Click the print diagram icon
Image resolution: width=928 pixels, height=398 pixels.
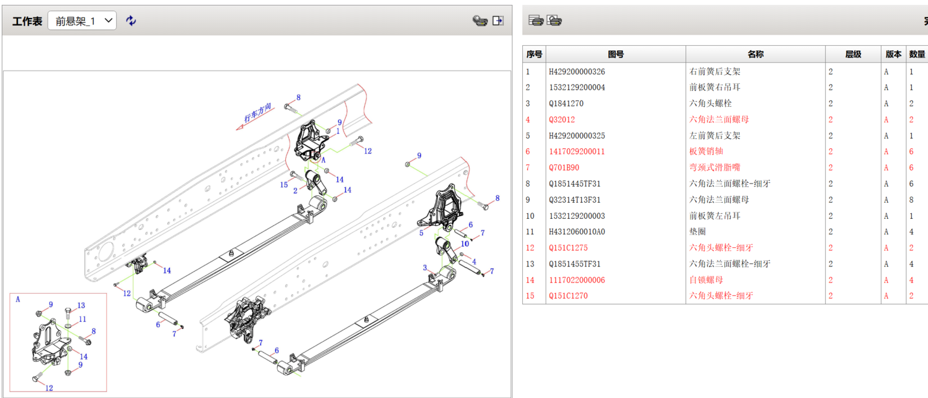pyautogui.click(x=480, y=20)
